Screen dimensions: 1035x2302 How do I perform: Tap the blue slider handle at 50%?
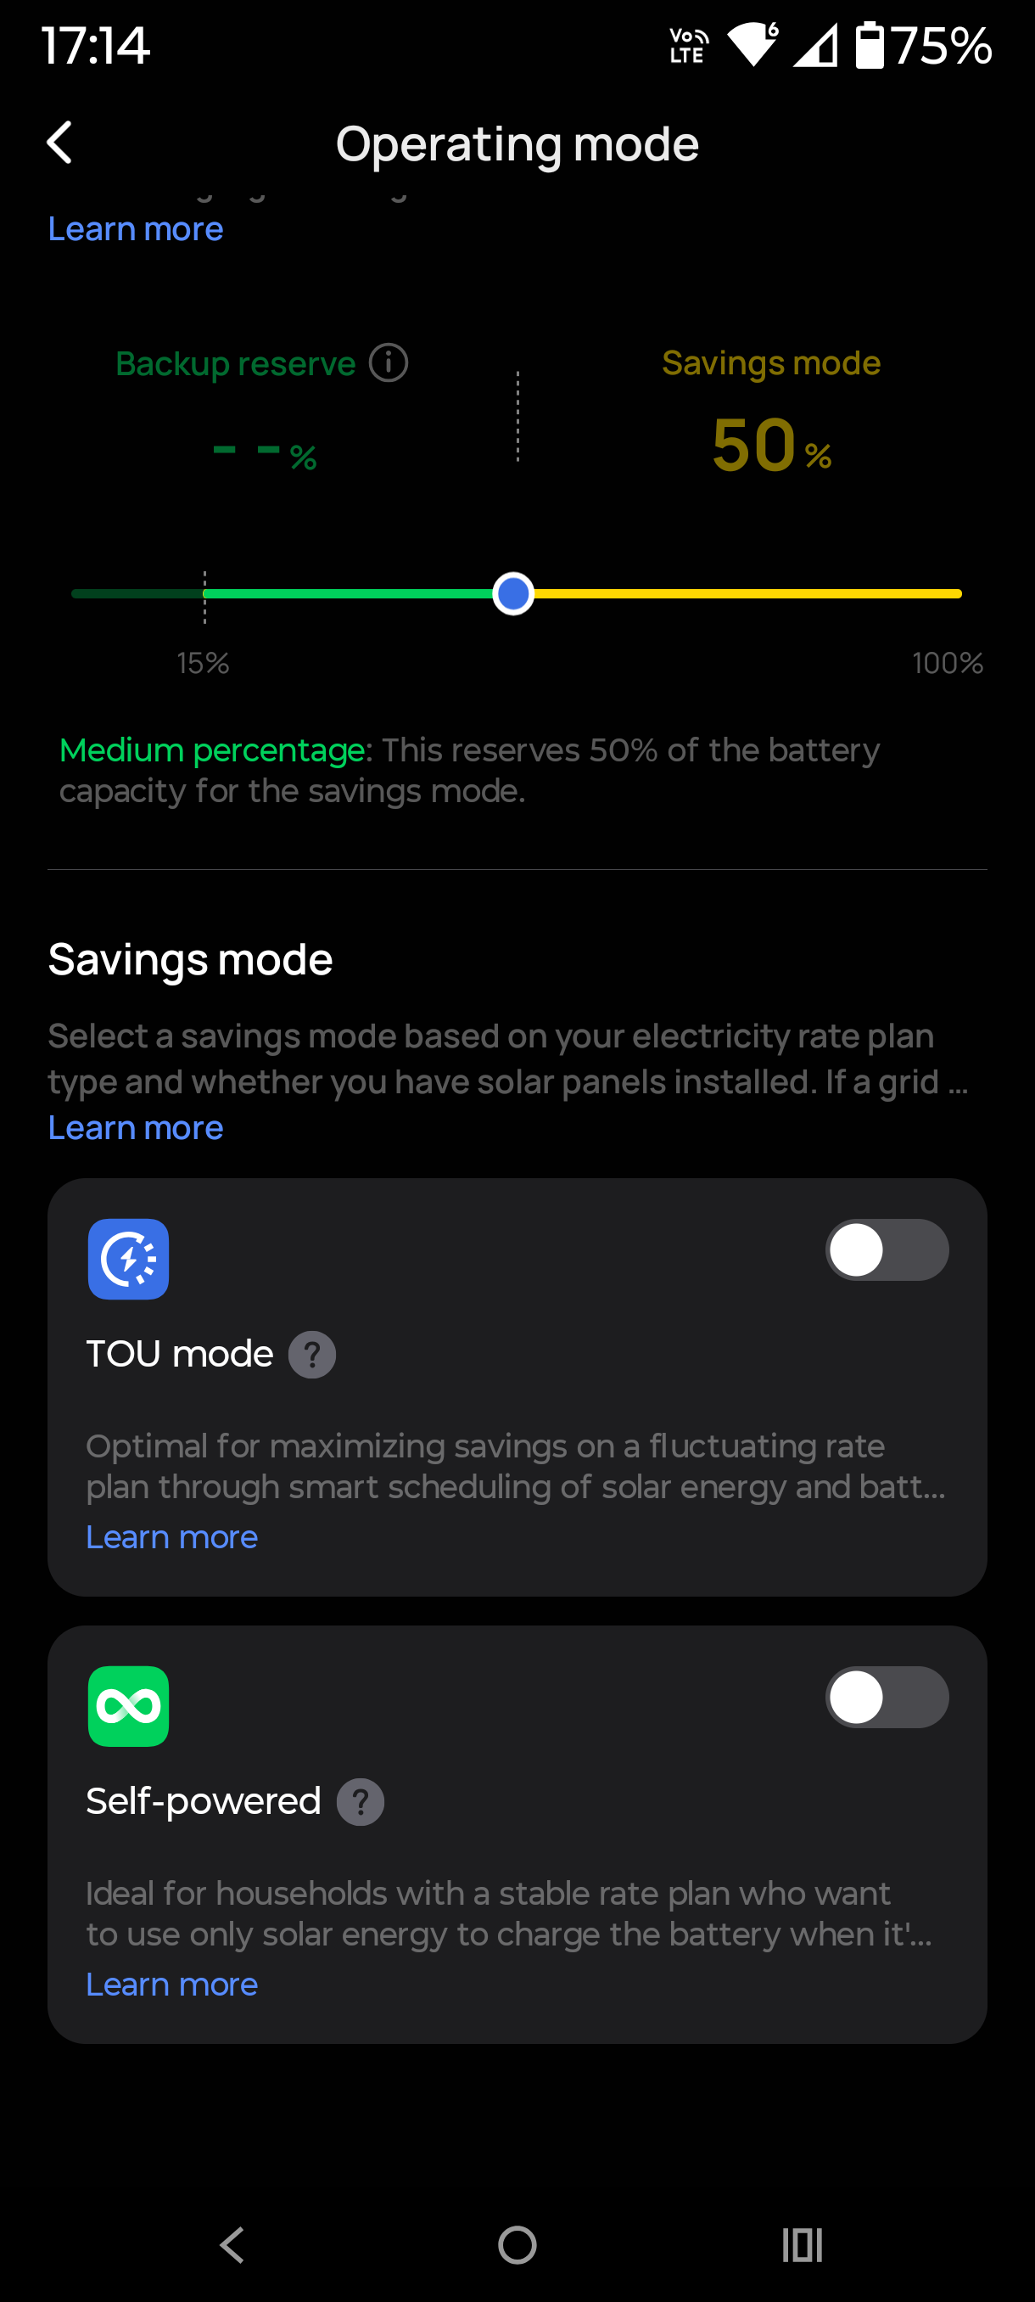point(513,594)
